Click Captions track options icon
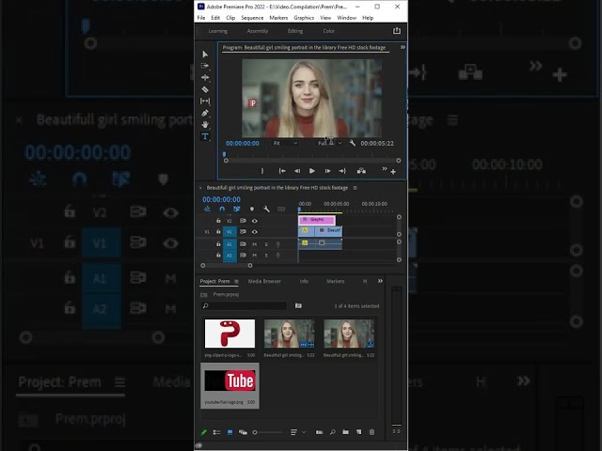 pyautogui.click(x=281, y=209)
